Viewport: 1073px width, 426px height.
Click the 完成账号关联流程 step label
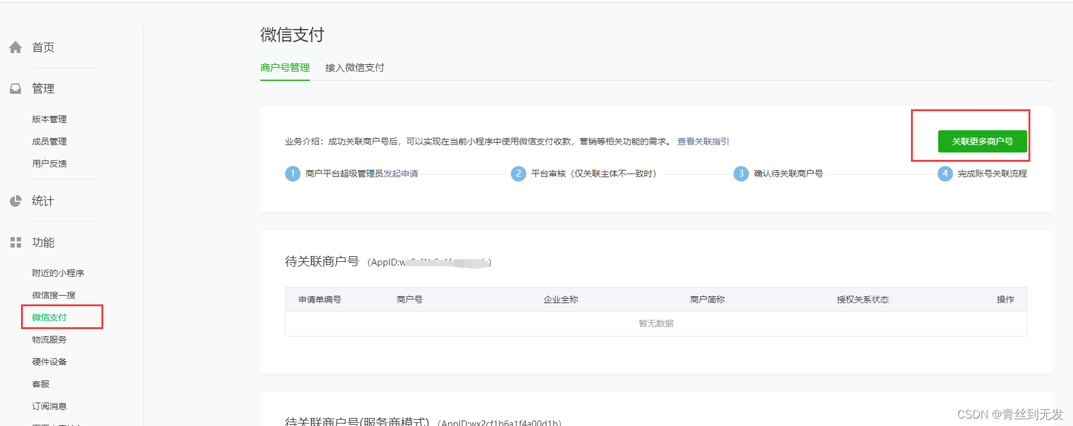tap(993, 173)
